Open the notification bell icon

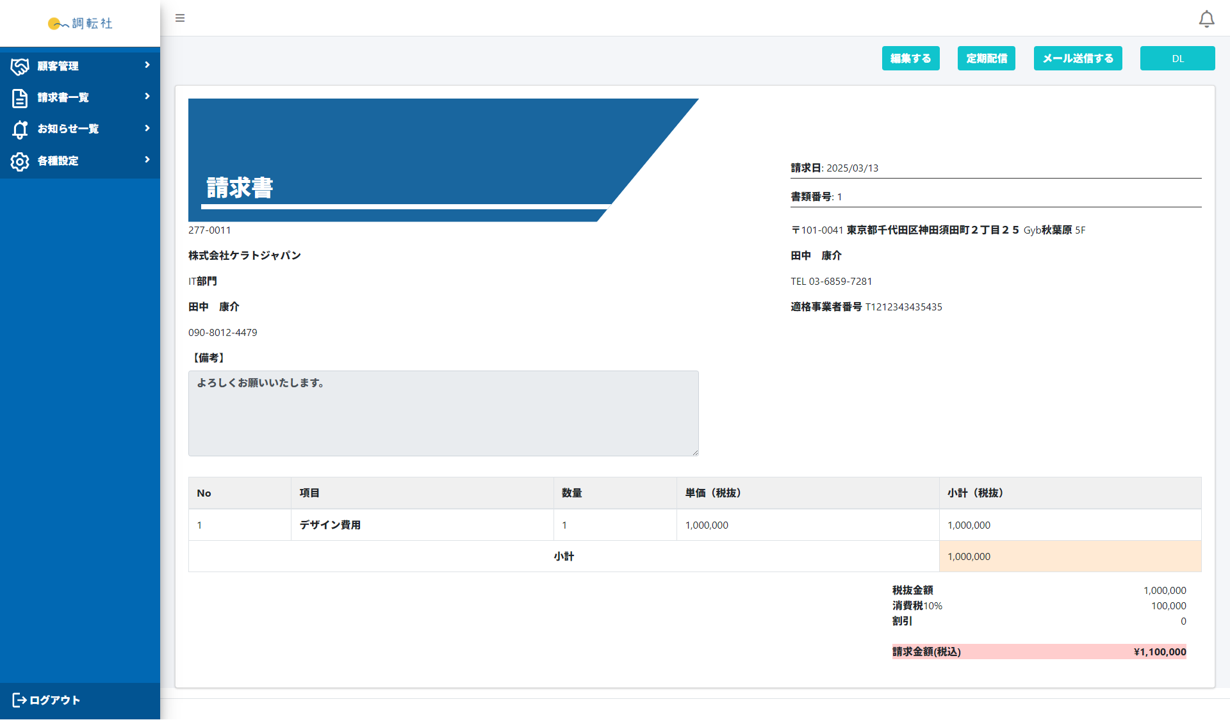click(1206, 19)
